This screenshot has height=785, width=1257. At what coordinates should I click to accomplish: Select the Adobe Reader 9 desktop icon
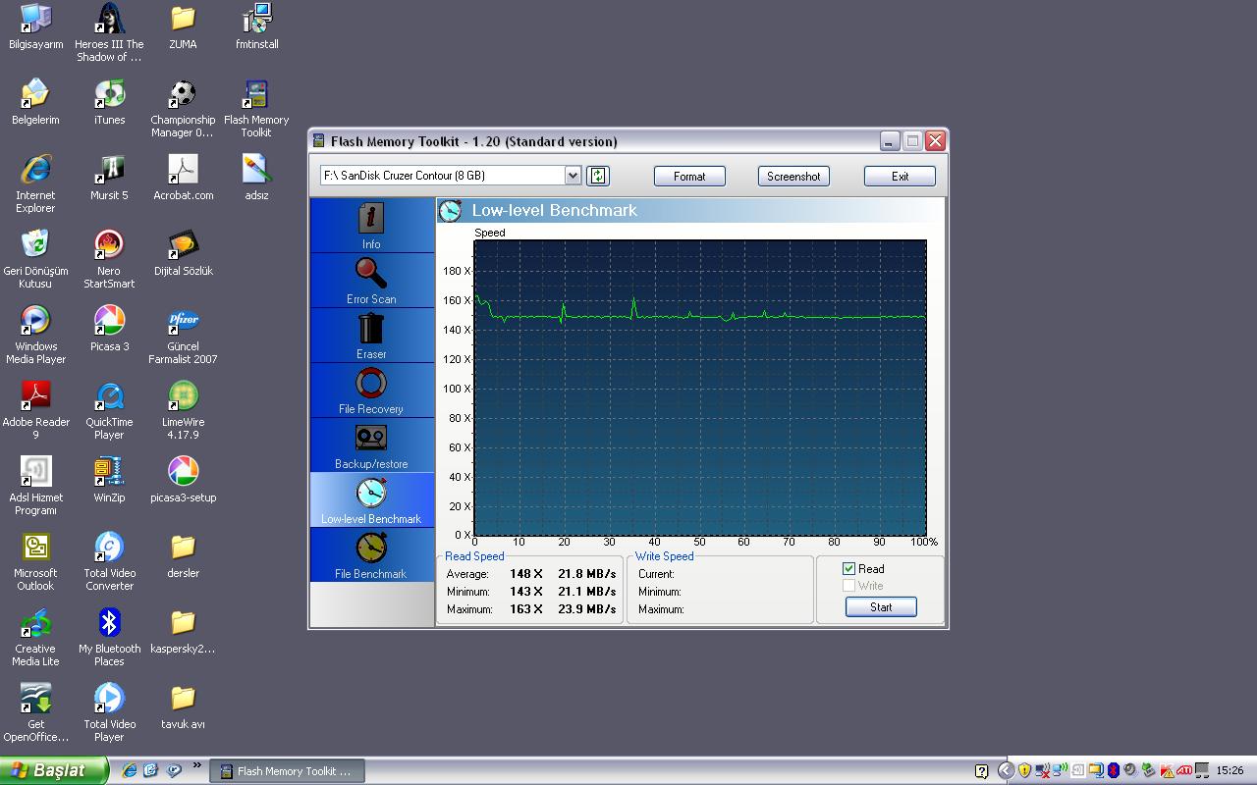pyautogui.click(x=35, y=410)
